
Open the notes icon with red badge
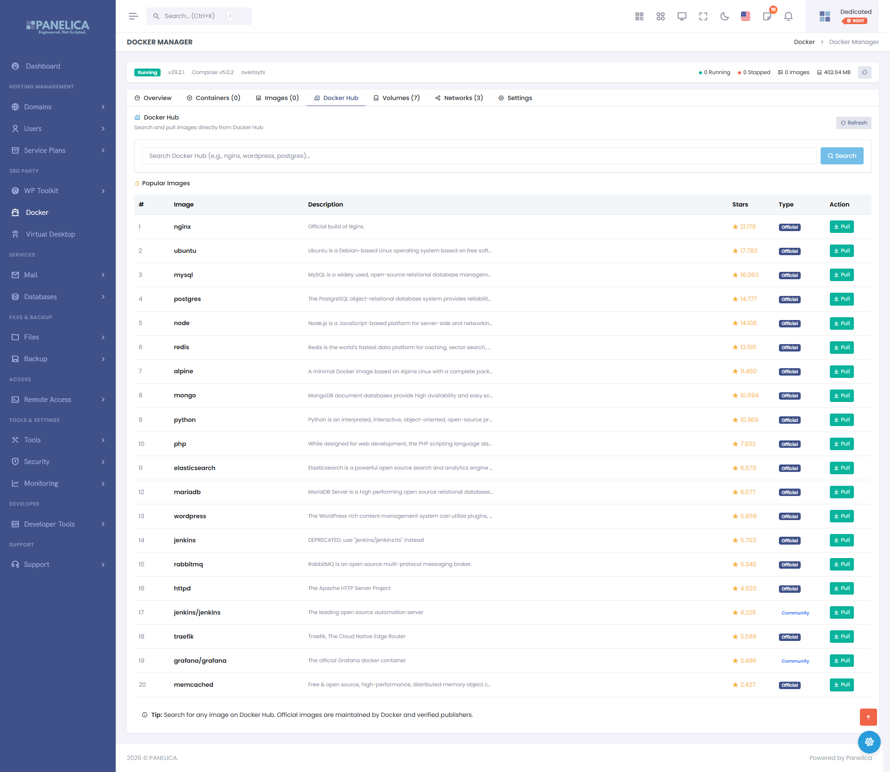coord(767,16)
